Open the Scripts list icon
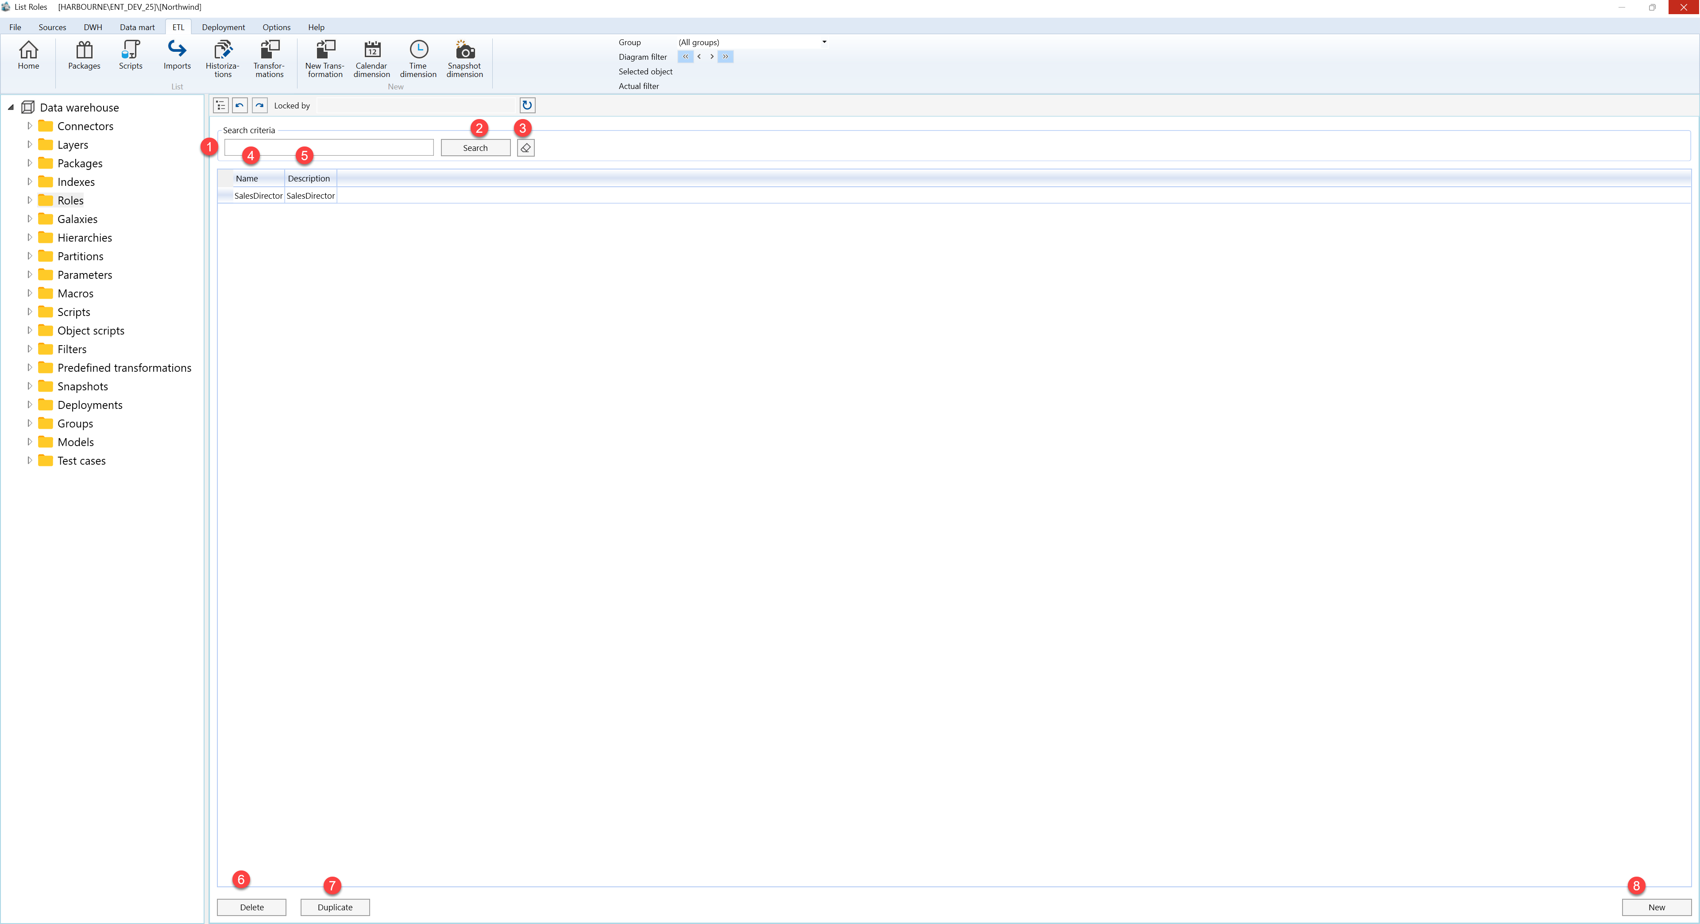 point(131,55)
